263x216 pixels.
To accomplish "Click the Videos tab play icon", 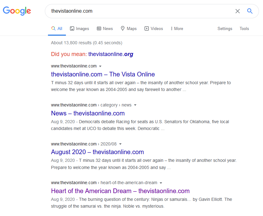I will 147,28.
